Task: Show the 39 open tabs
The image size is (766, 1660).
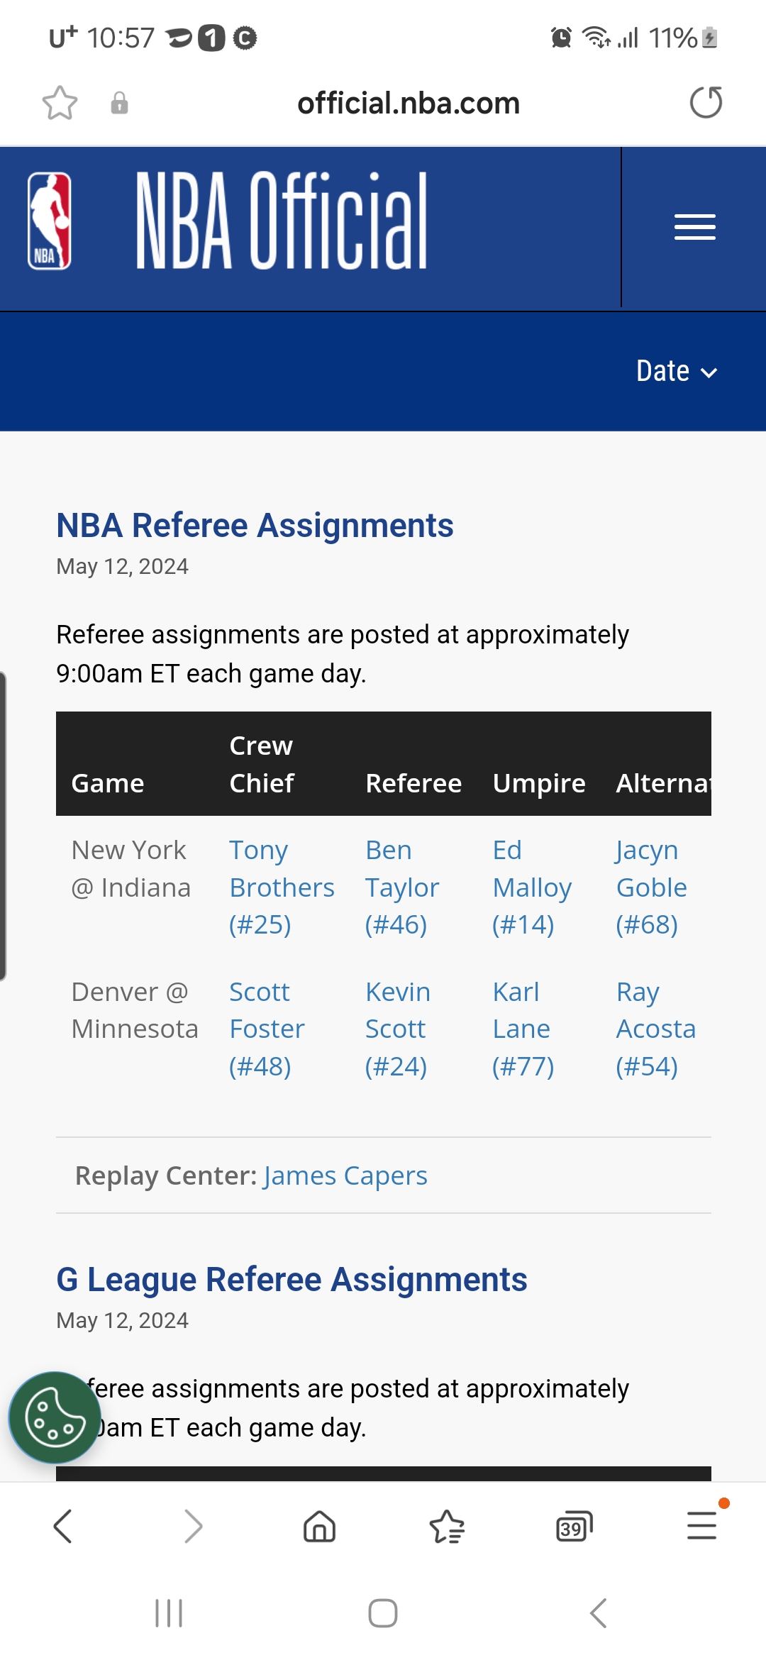Action: point(574,1527)
